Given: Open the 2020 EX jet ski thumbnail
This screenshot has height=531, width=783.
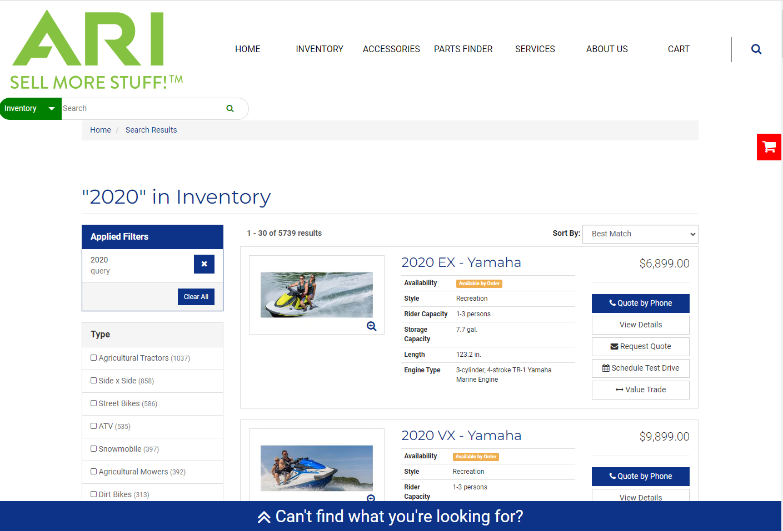Looking at the screenshot, I should [x=317, y=295].
